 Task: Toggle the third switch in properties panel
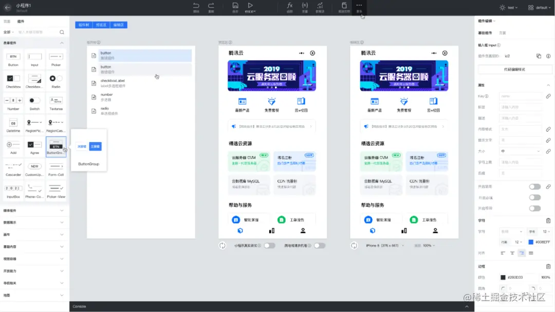535,208
